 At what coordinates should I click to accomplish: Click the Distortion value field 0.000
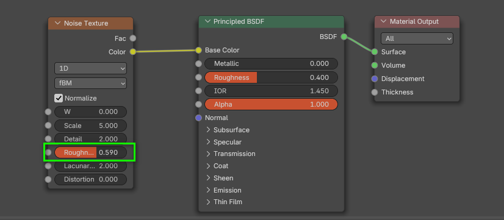click(91, 179)
